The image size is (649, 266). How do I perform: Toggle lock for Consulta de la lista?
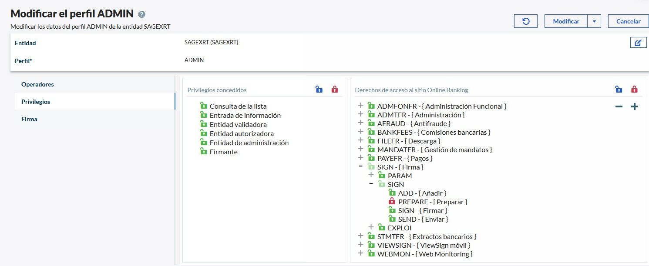point(203,106)
